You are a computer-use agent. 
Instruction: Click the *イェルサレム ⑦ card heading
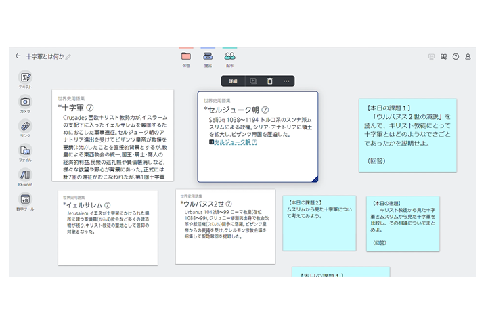[87, 205]
